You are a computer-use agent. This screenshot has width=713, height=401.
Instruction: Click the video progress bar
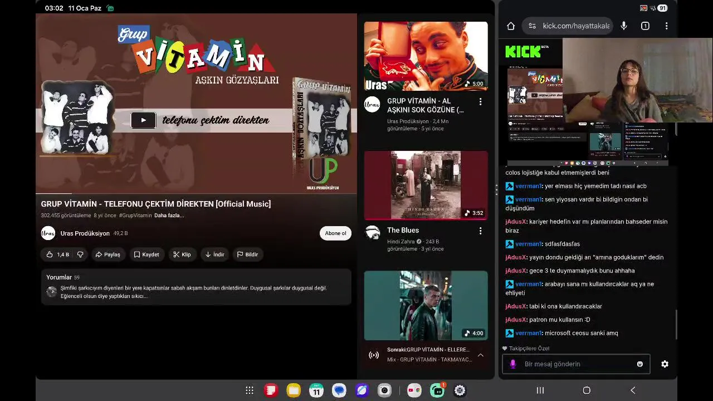click(196, 193)
